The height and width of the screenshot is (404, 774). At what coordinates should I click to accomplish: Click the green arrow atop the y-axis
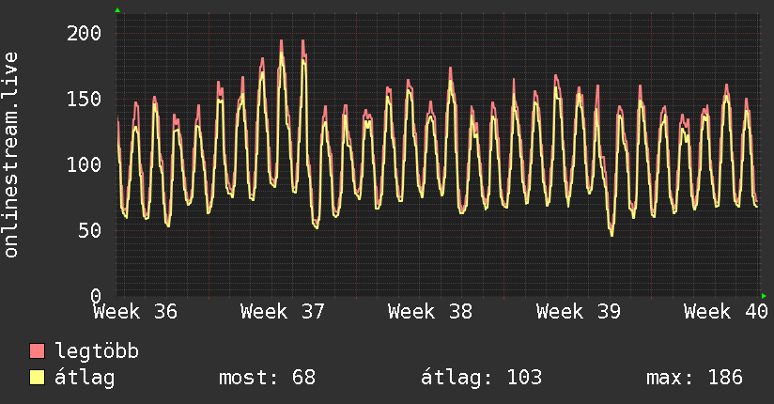pyautogui.click(x=117, y=10)
